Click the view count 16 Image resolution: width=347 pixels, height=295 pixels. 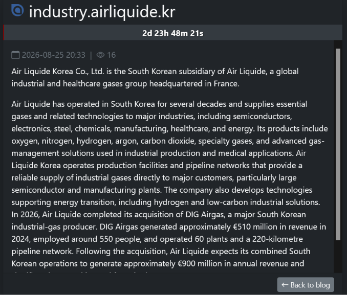[x=111, y=55]
